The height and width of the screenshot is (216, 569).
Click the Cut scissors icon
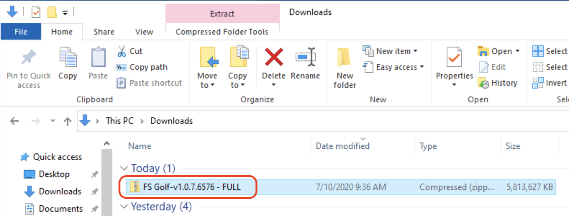[122, 51]
